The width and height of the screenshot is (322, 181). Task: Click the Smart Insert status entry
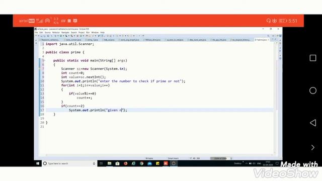click(x=173, y=158)
